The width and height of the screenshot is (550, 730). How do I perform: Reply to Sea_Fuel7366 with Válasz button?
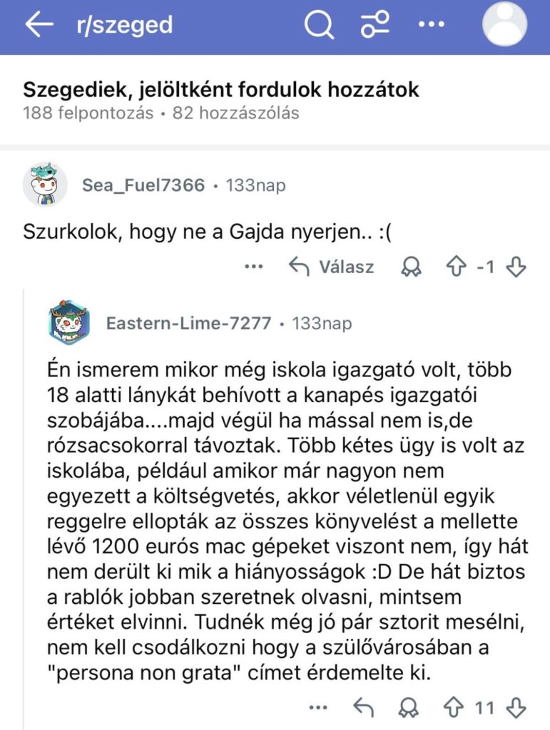pos(330,267)
